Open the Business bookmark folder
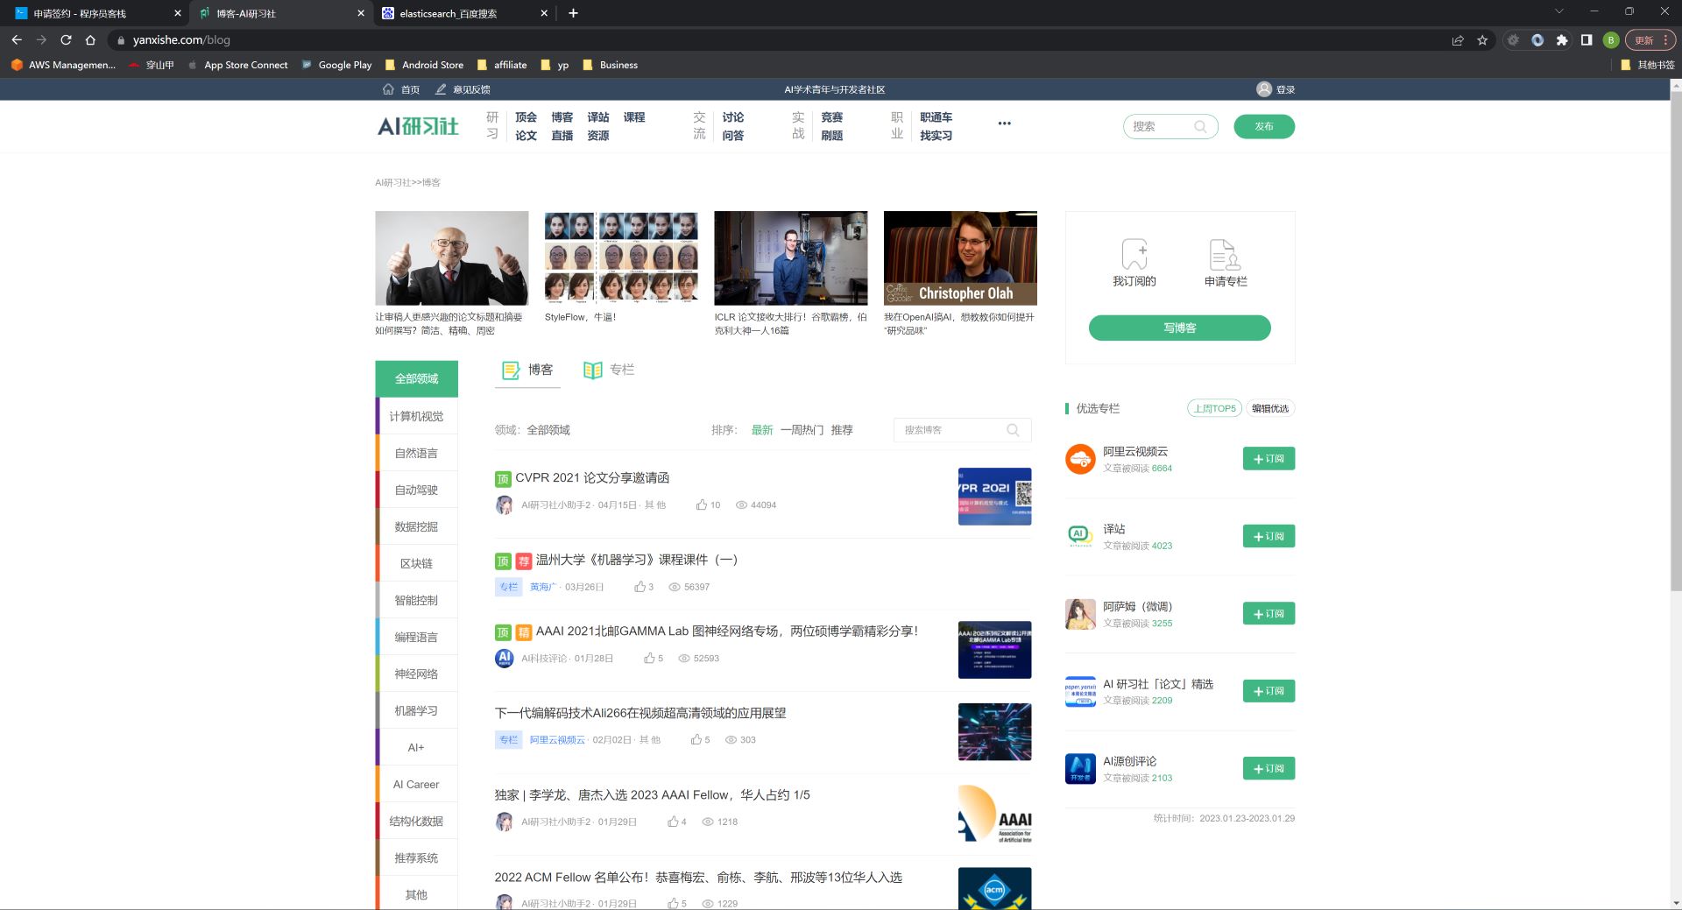This screenshot has height=910, width=1682. click(611, 65)
